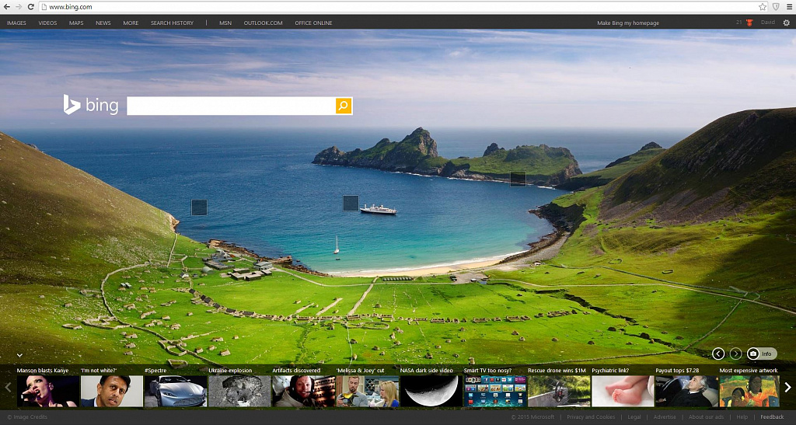
Task: Collapse the news carousel with the down chevron
Action: point(19,355)
